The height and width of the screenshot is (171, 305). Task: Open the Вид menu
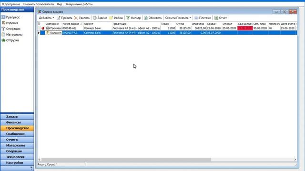(60, 4)
